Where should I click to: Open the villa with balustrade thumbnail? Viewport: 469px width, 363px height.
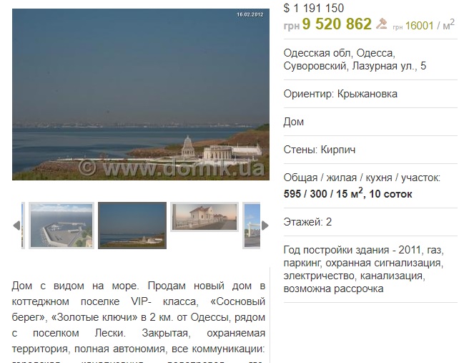[x=204, y=217]
